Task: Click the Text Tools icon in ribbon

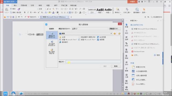Action: tap(127, 10)
